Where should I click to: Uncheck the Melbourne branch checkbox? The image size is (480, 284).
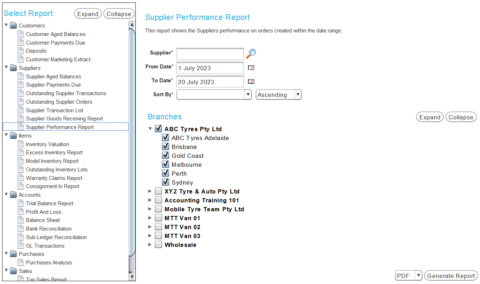click(x=165, y=165)
